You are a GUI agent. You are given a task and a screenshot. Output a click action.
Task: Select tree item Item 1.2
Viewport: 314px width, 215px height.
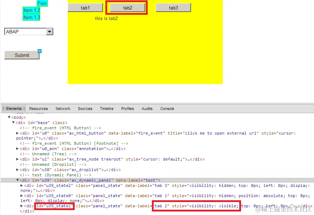click(x=31, y=10)
